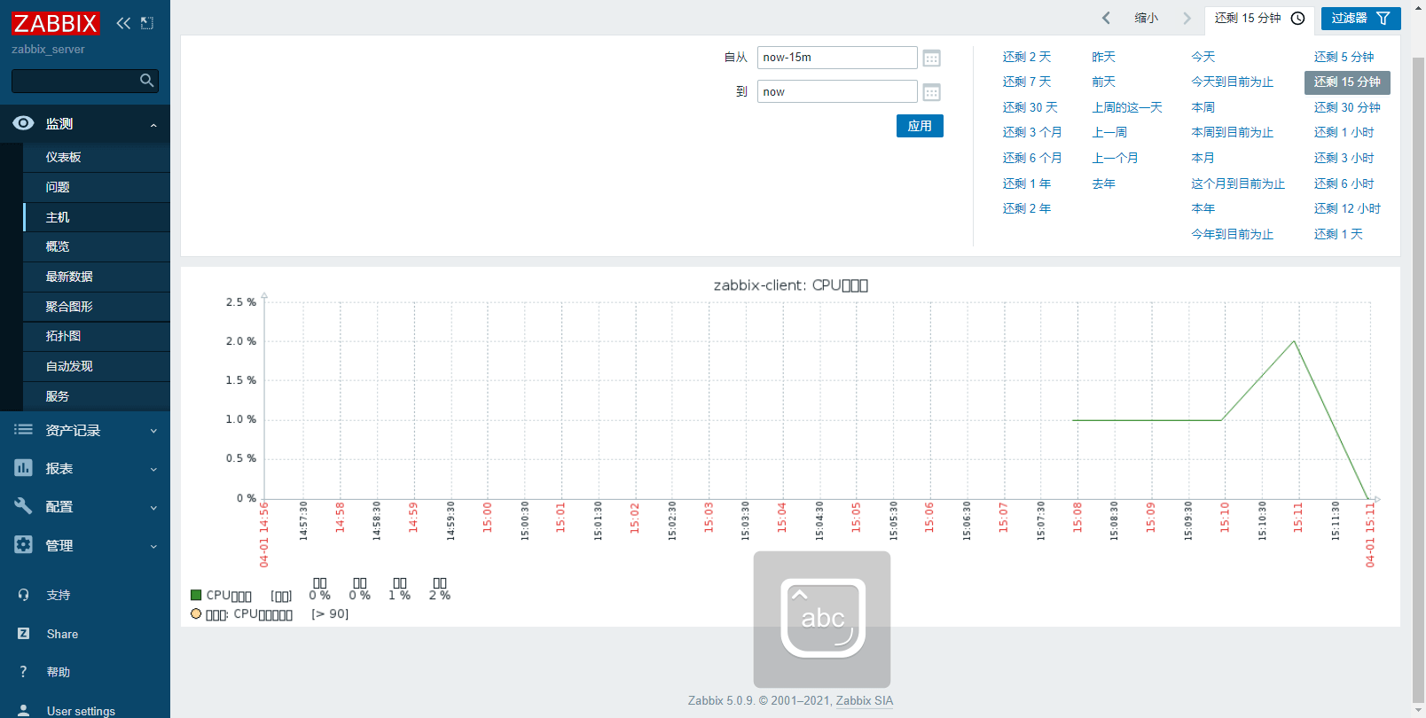
Task: Open the 最新数据 menu item
Action: (x=69, y=277)
